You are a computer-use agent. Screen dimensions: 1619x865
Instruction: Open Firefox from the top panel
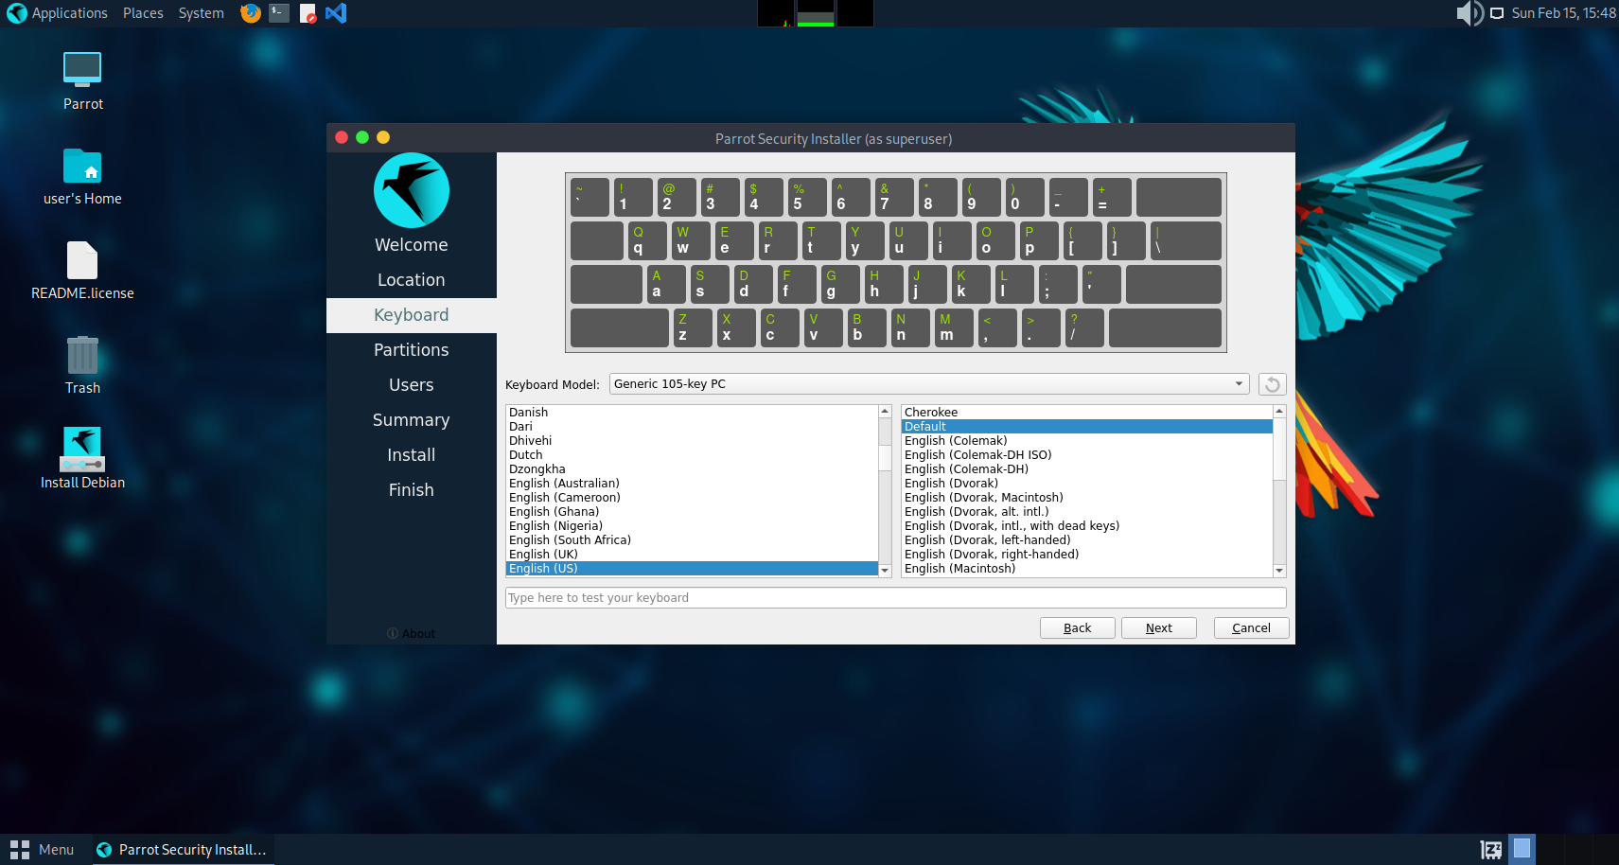pos(250,13)
